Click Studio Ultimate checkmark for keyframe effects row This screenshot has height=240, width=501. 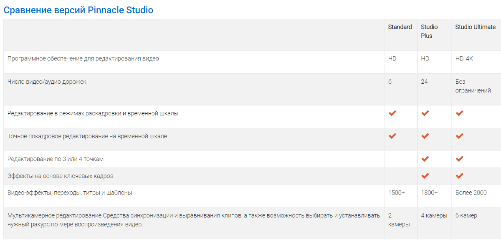[459, 176]
